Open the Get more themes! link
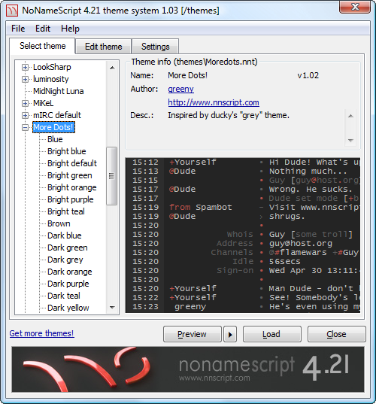 [41, 333]
